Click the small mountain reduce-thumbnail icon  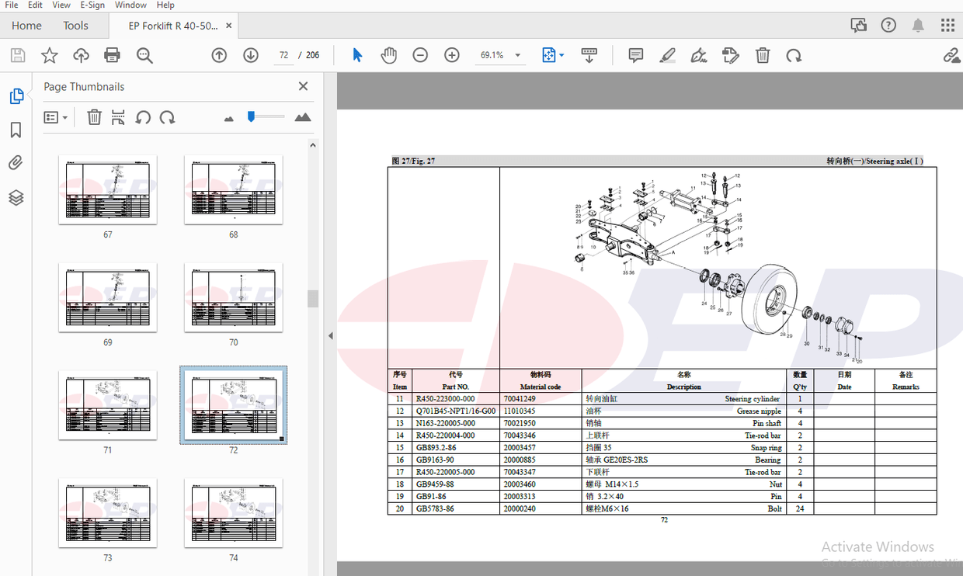(229, 119)
